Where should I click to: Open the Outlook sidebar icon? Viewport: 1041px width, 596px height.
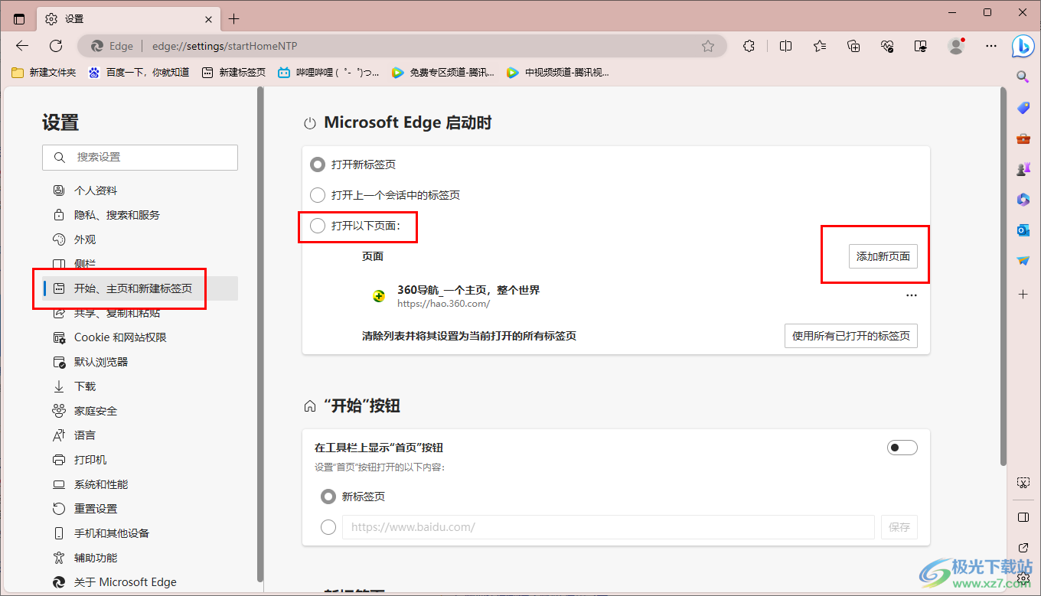click(1023, 230)
